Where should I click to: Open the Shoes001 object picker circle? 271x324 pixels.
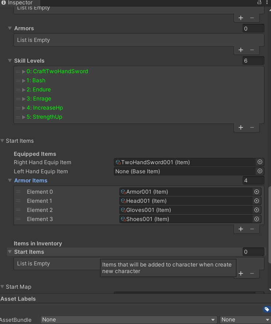(x=256, y=219)
